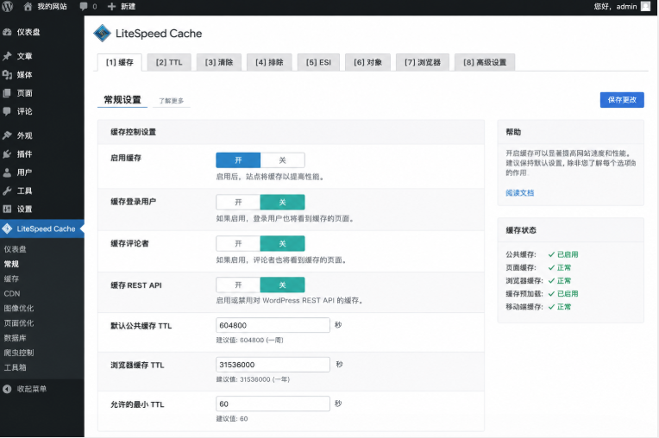
Task: Click the 工具 wrench icon
Action: click(x=7, y=191)
